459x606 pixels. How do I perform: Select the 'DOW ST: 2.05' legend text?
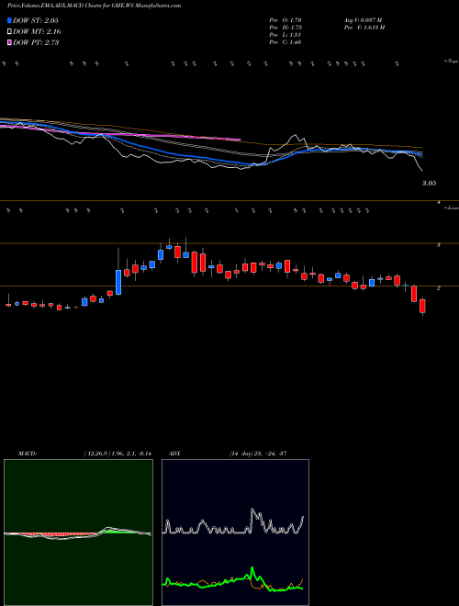click(x=36, y=20)
